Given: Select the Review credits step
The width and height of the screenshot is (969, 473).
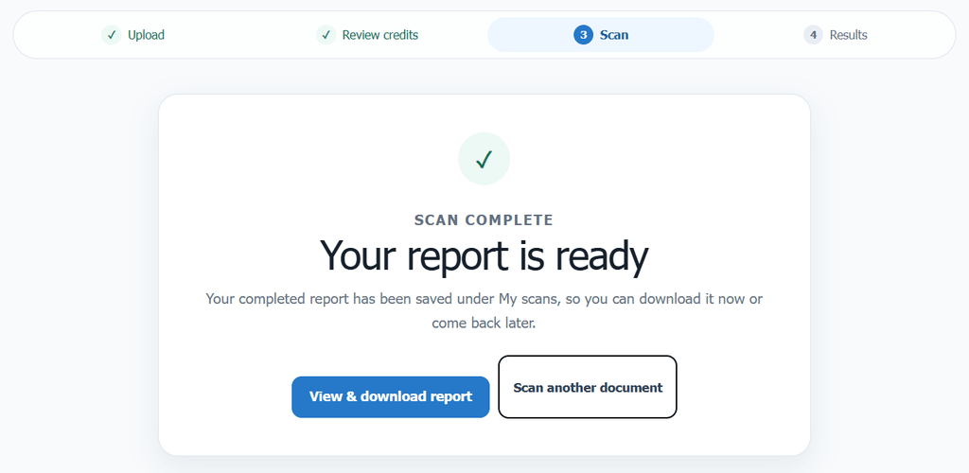Looking at the screenshot, I should click(367, 35).
